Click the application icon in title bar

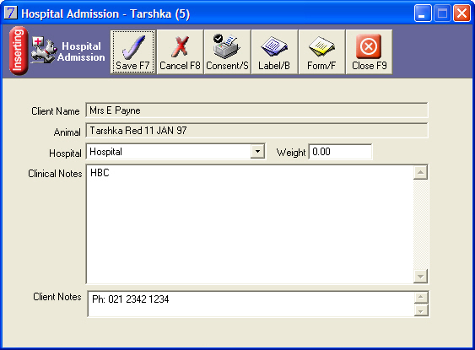coord(11,13)
